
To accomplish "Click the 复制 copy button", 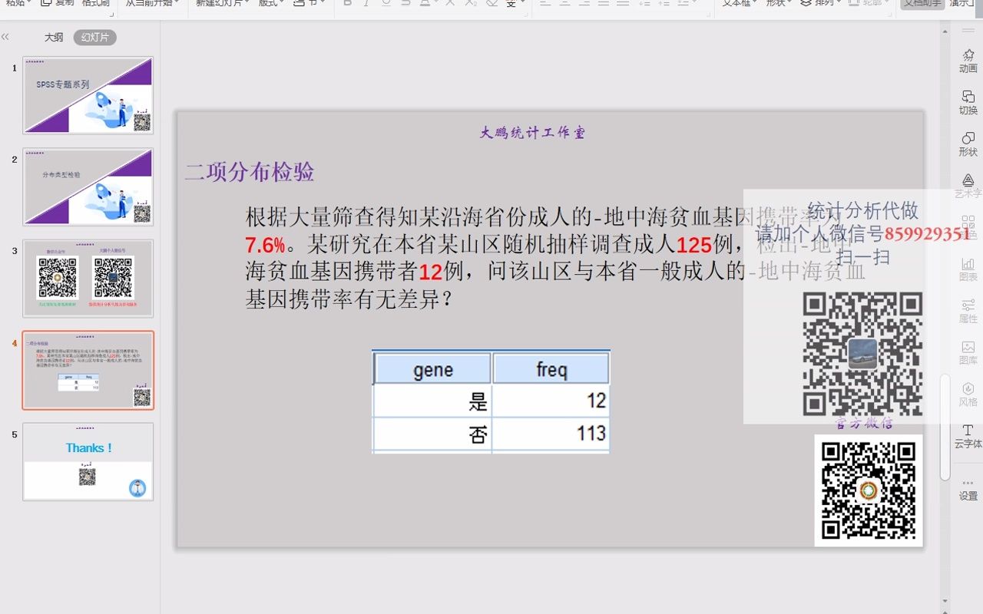I will (58, 3).
